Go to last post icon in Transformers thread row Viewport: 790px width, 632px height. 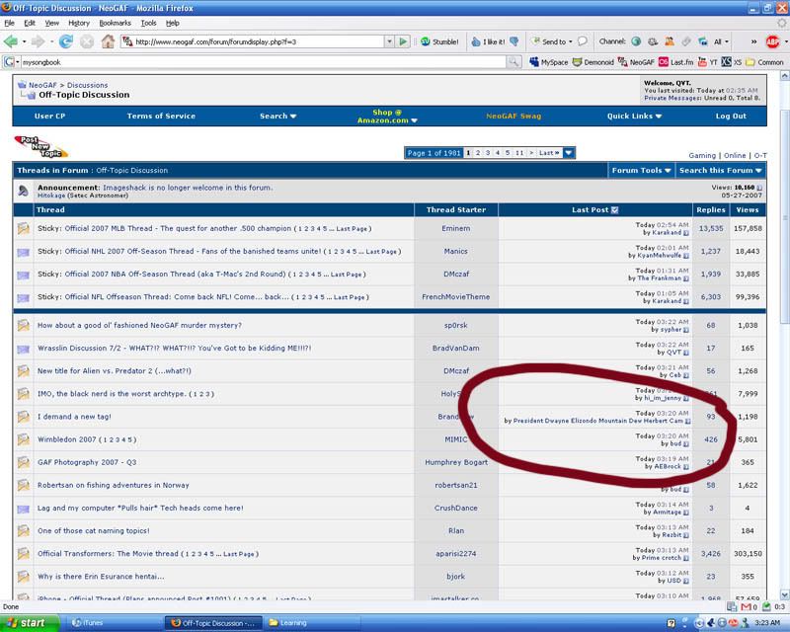685,558
